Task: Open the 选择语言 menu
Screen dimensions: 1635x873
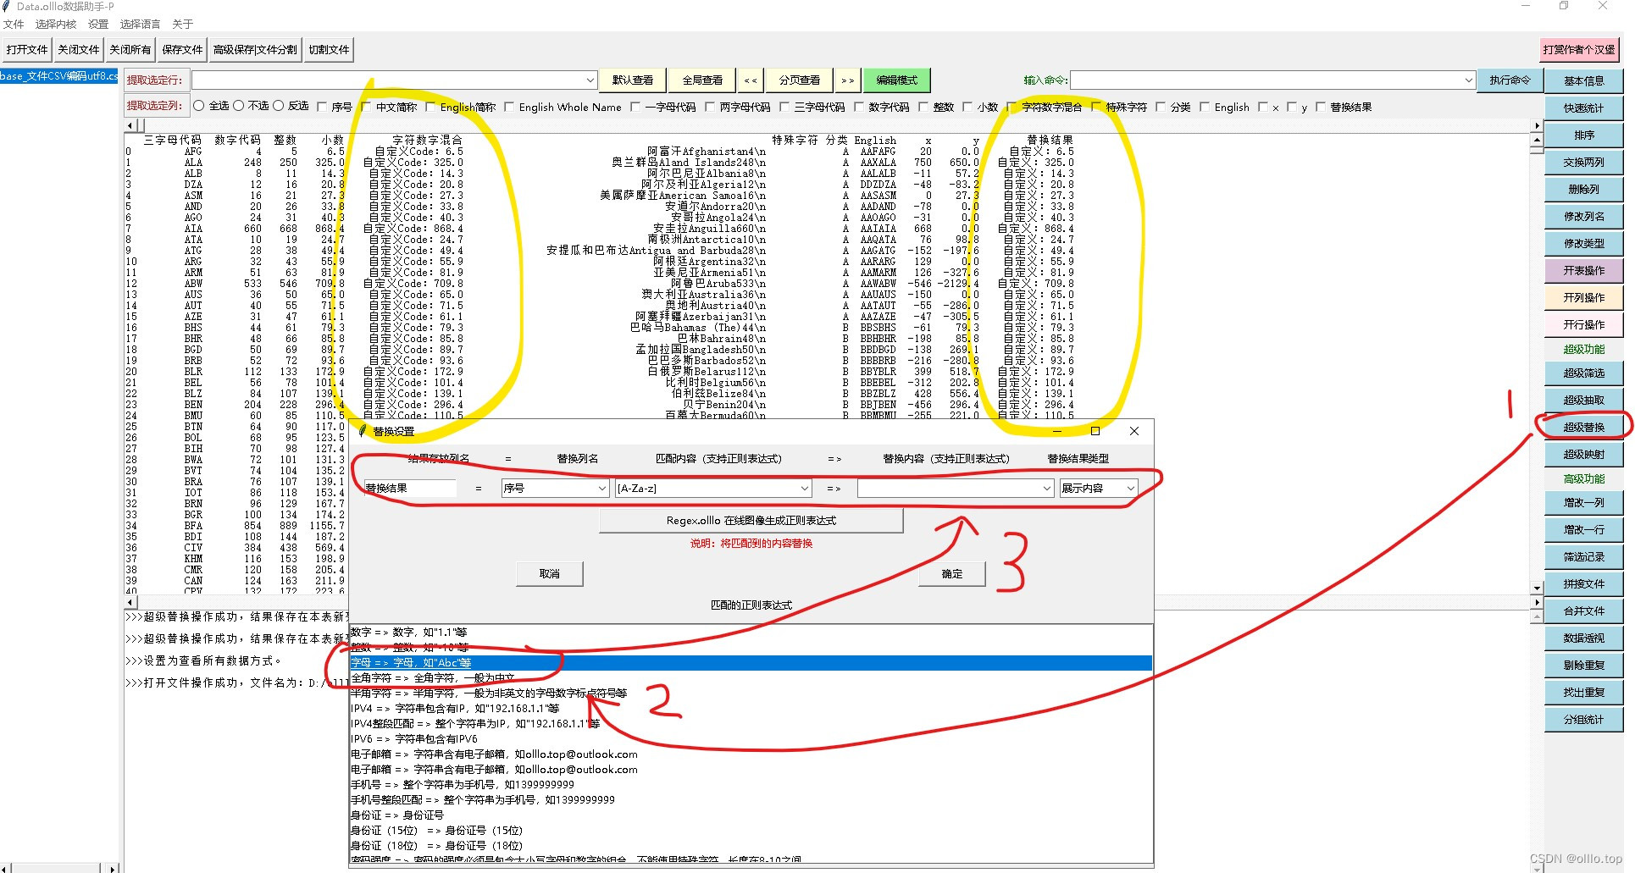Action: click(141, 25)
